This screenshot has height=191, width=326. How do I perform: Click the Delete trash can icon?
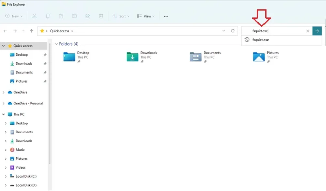click(101, 16)
